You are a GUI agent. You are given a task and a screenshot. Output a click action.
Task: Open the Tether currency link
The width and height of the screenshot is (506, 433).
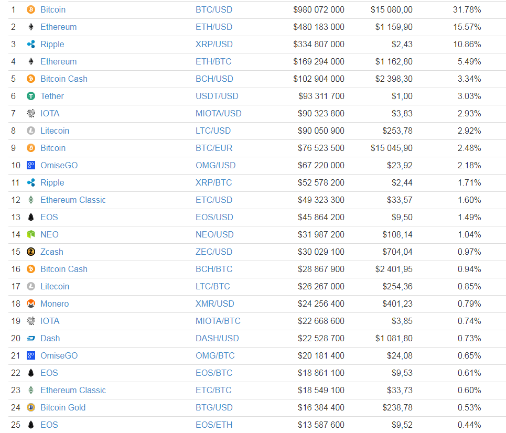pyautogui.click(x=52, y=96)
